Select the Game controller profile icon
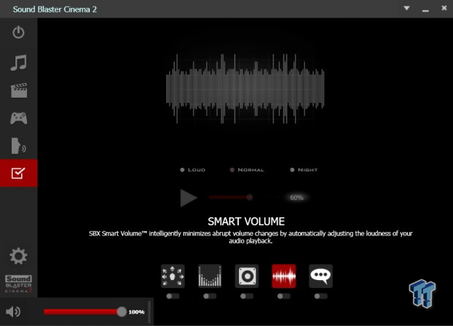The width and height of the screenshot is (453, 326). point(19,118)
